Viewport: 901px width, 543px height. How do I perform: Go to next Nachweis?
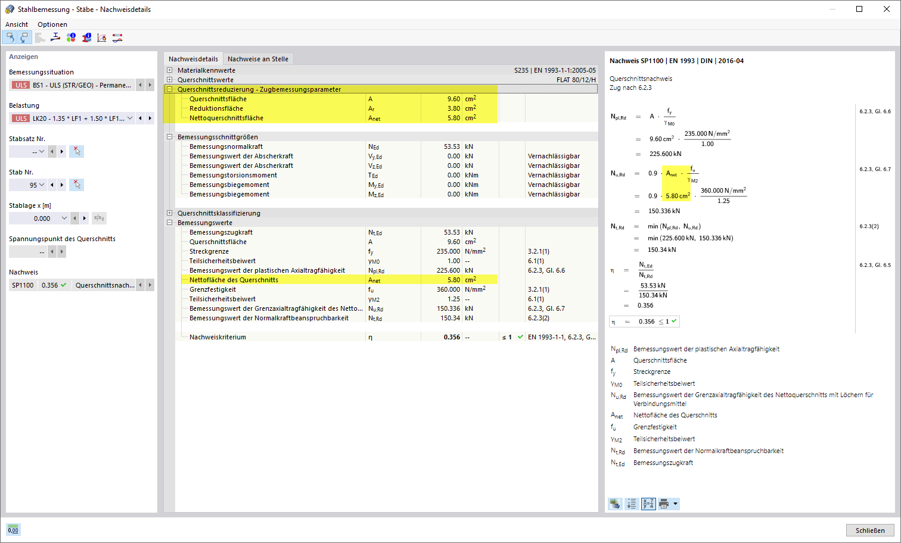point(150,285)
